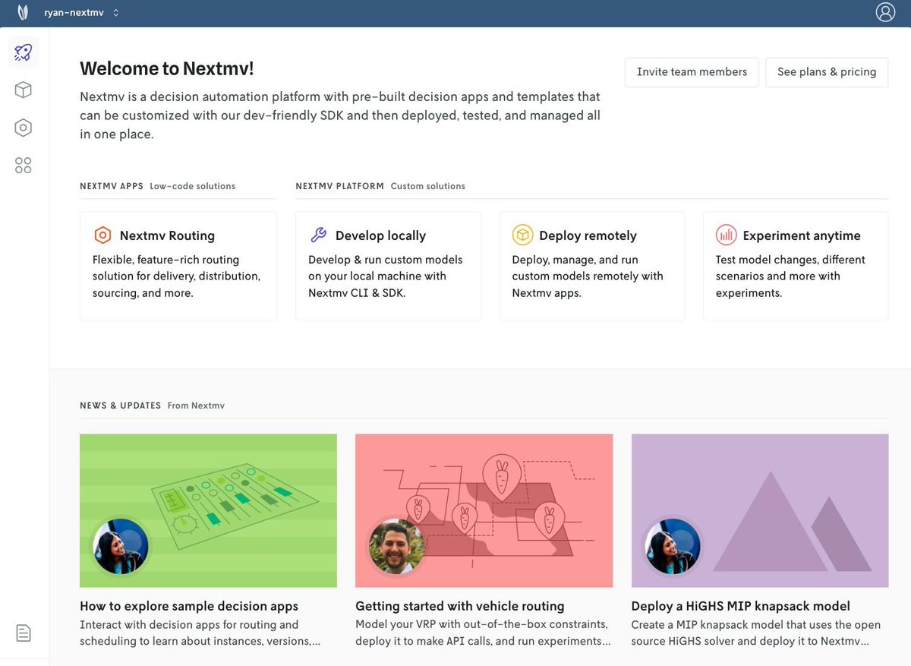
Task: Click the NEXTMV APPS section label
Action: click(112, 186)
